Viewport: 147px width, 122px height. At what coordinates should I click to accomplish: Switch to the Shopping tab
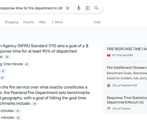tap(12, 22)
